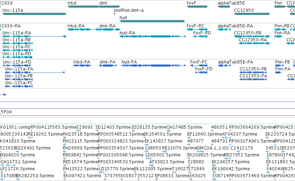The height and width of the screenshot is (181, 295).
Task: Click the CG12950 gene label
Action: pos(244,10)
